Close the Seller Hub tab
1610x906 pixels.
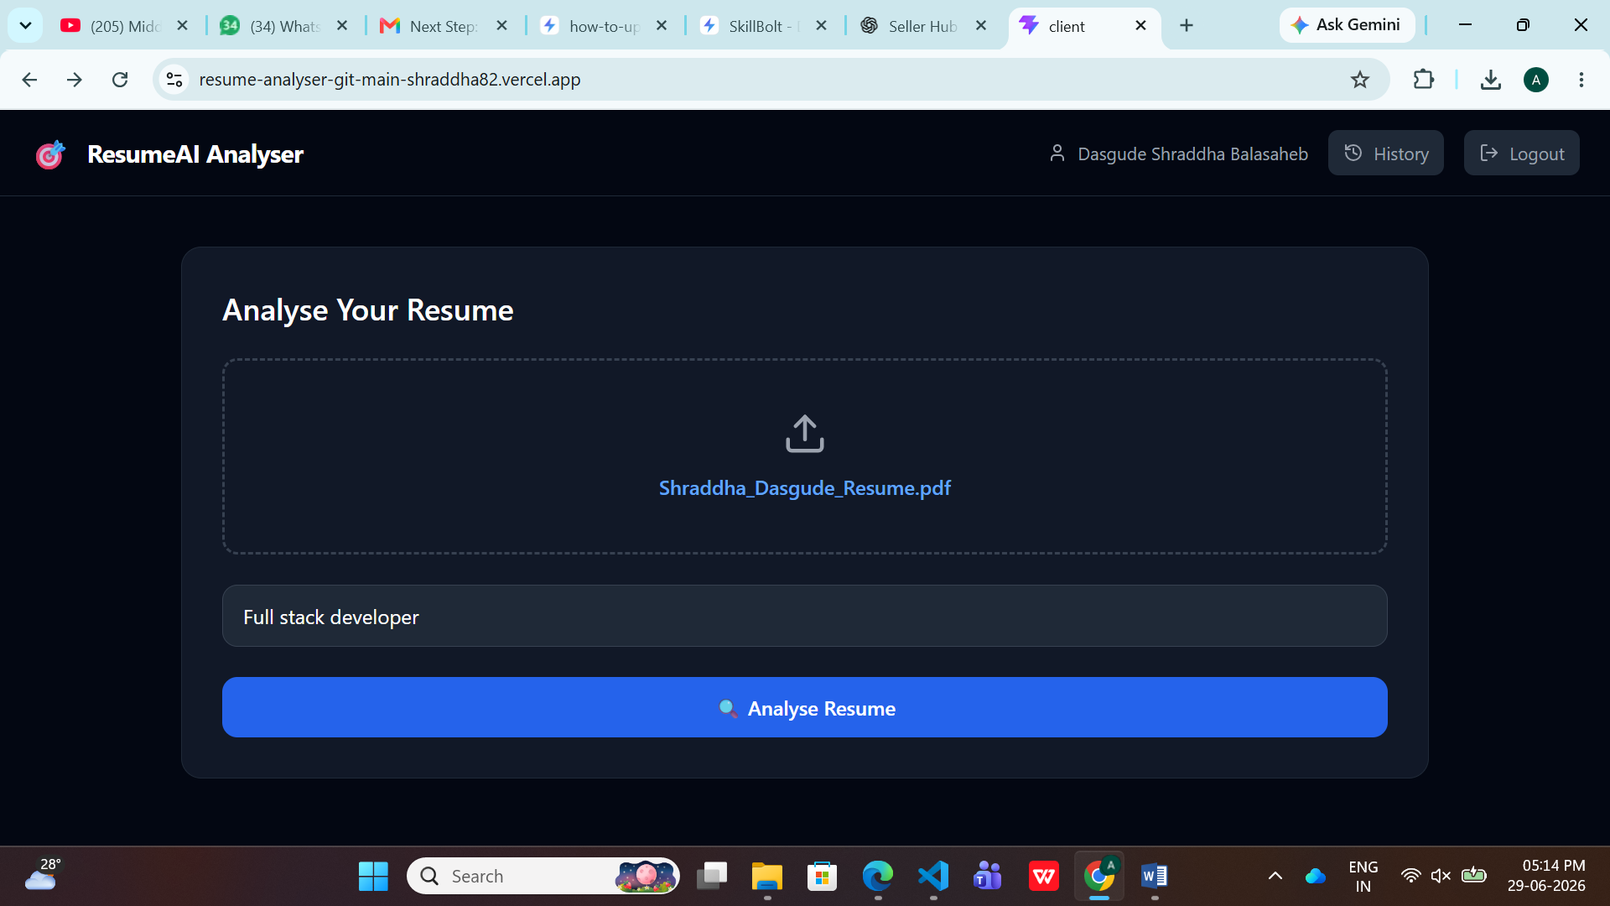coord(981,26)
